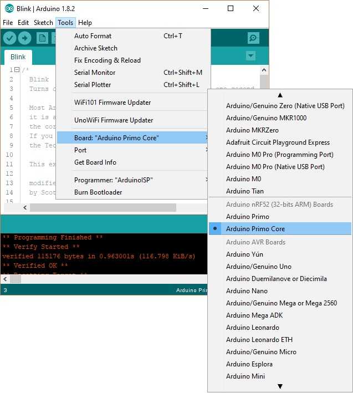Open the Sketch menu
The height and width of the screenshot is (393, 353).
pos(43,23)
